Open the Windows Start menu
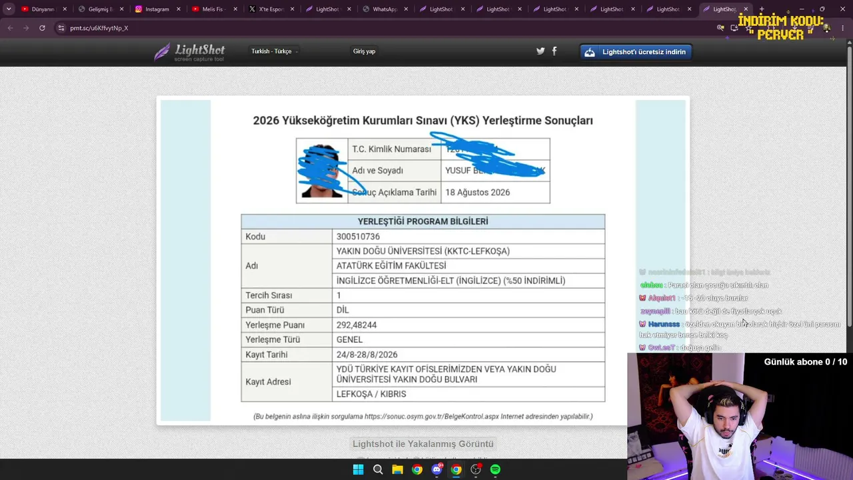853x480 pixels. click(x=358, y=469)
